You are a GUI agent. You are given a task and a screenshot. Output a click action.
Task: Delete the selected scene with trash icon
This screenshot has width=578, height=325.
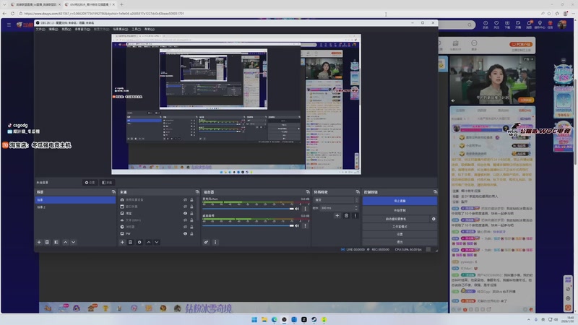coord(47,242)
